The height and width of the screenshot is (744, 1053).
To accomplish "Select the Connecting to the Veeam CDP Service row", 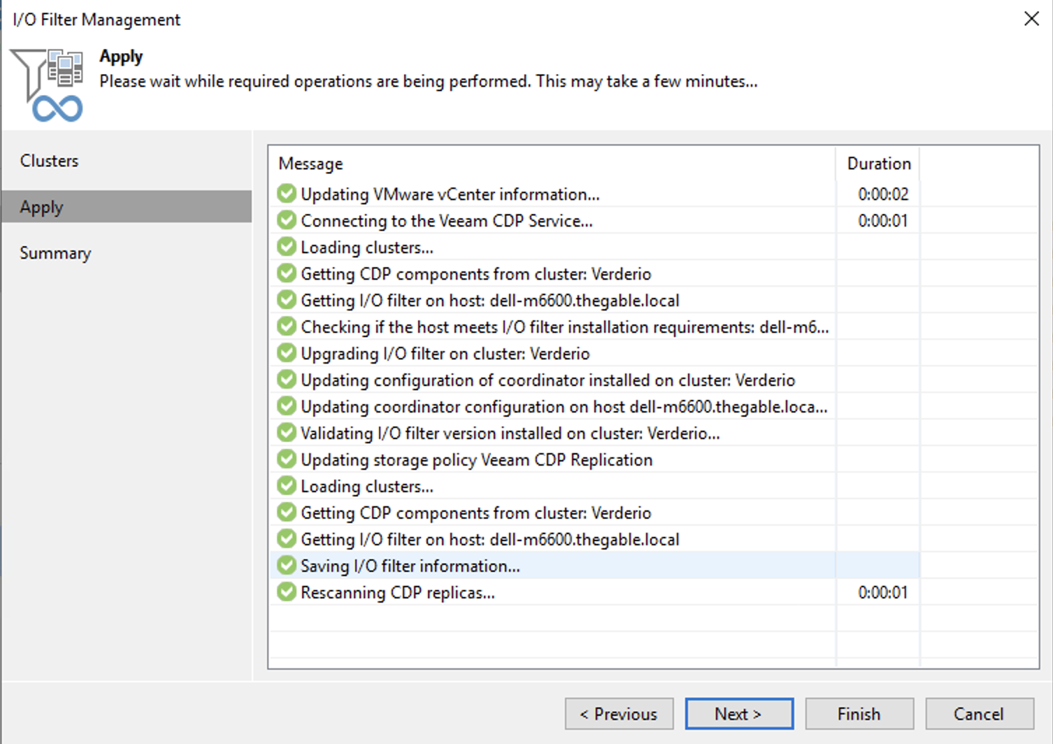I will tap(594, 220).
